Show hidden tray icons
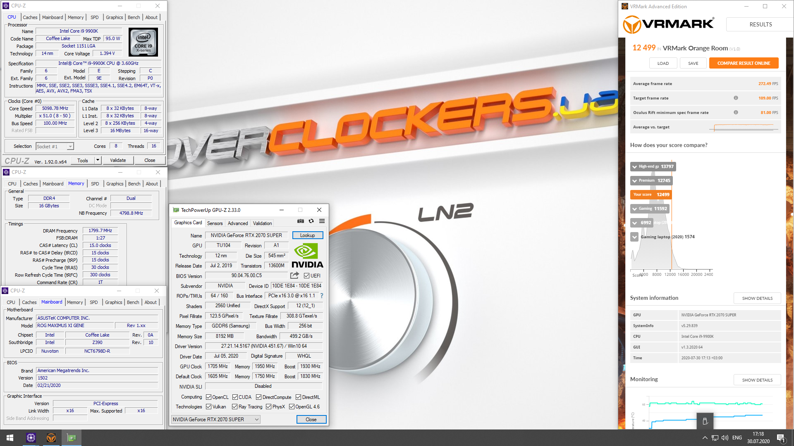The height and width of the screenshot is (446, 794). pyautogui.click(x=705, y=438)
